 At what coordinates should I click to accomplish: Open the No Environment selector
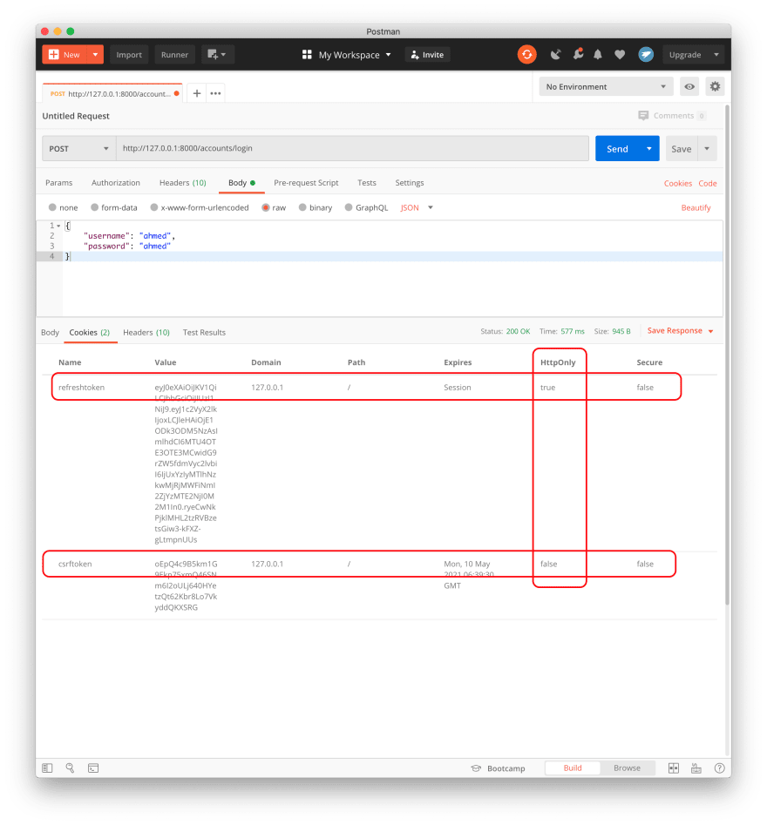pyautogui.click(x=606, y=86)
